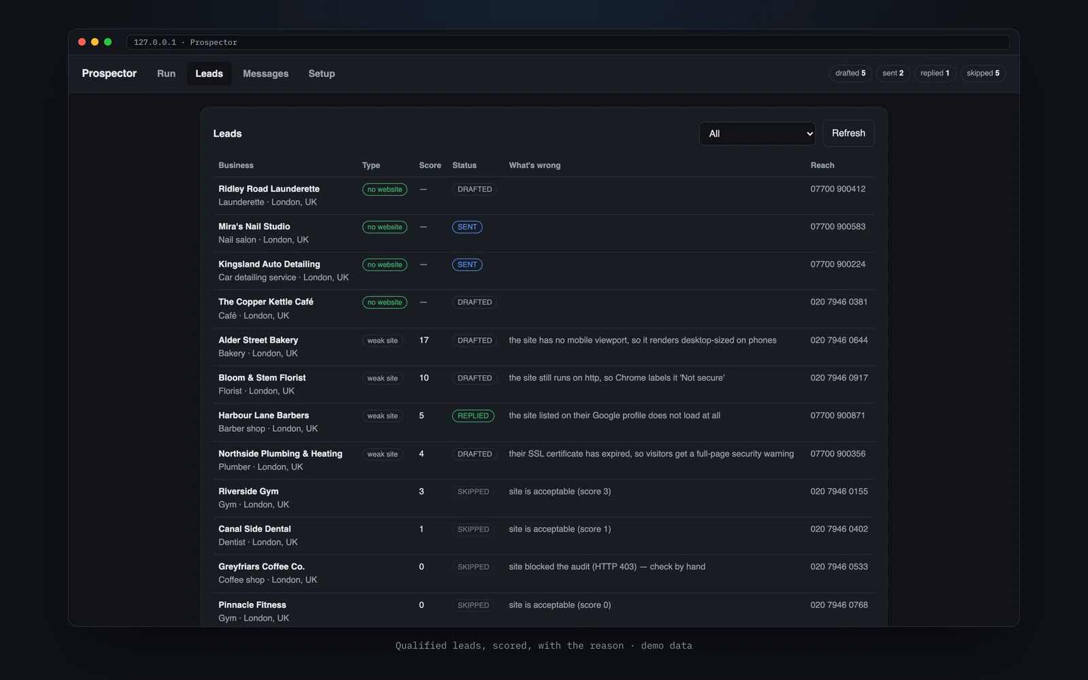Click phone number 020 7946 0917
Screen dimensions: 1088x680
coord(839,378)
